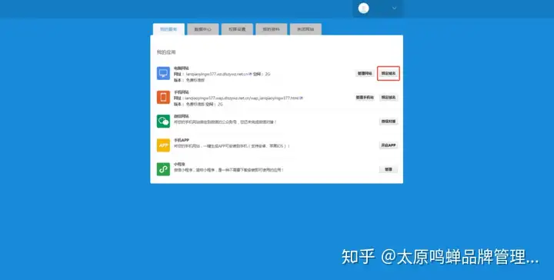The height and width of the screenshot is (280, 554).
Task: Click the blue desktop website monitor icon
Action: [163, 73]
